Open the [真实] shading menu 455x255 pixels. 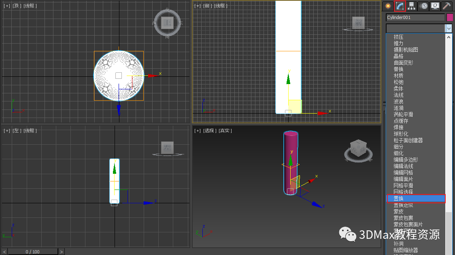coord(225,131)
